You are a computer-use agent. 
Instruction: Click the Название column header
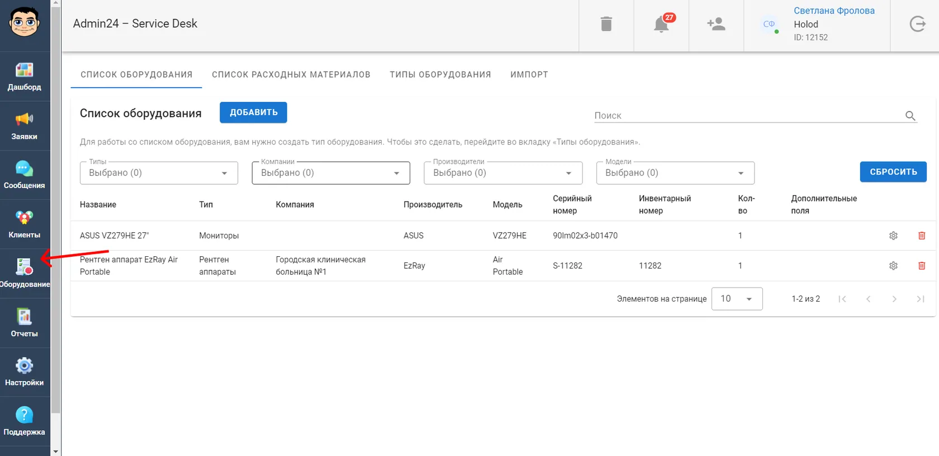(98, 205)
